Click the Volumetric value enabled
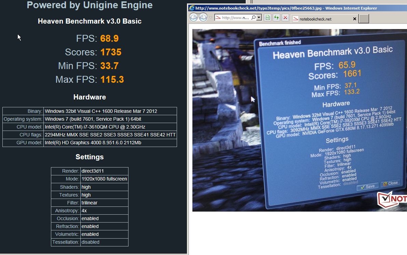Screen dimensions: 407x255 [x=104, y=234]
